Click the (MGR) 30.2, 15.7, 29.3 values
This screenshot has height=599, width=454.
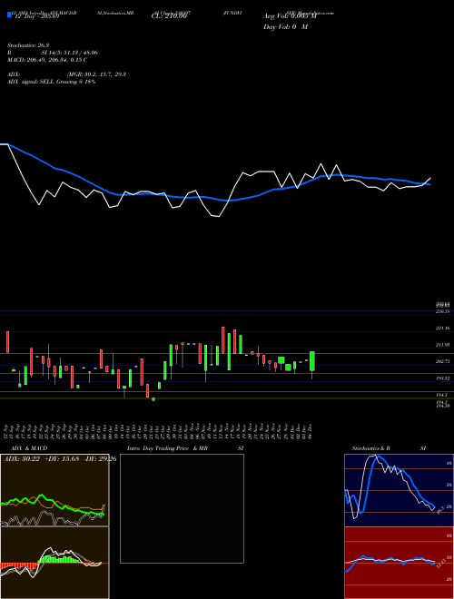(x=96, y=74)
